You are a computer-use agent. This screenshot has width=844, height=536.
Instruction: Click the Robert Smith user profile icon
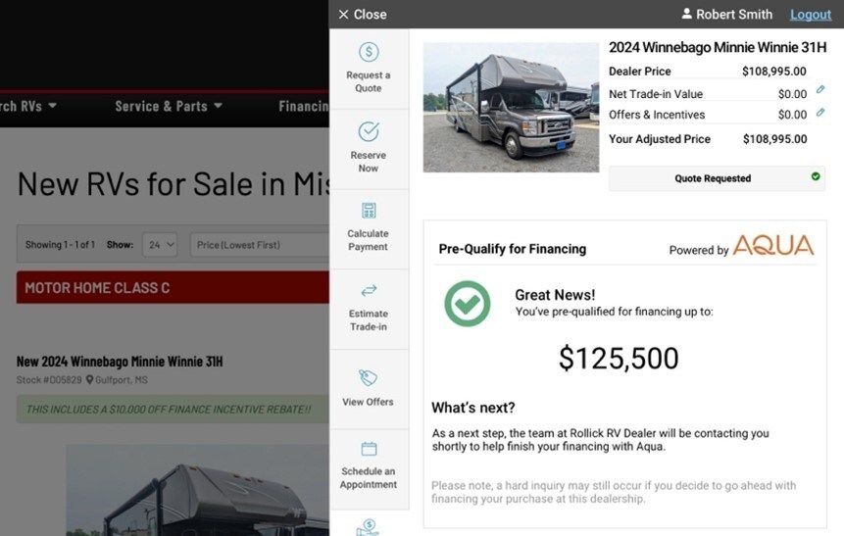tap(687, 15)
